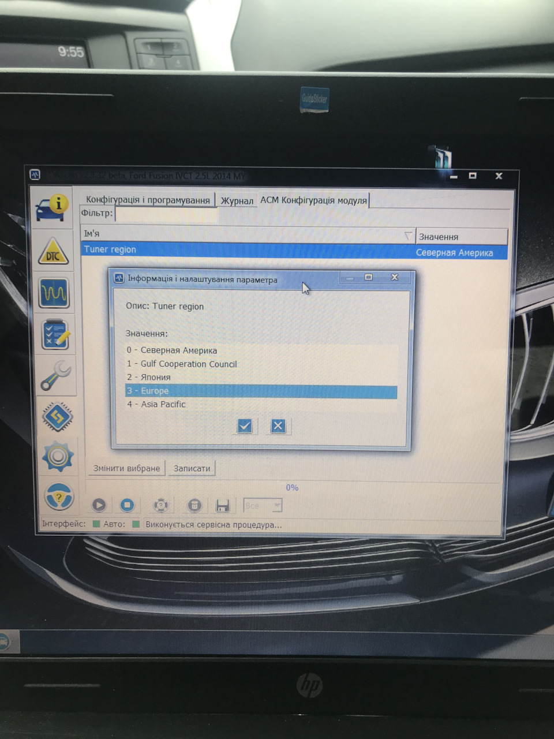Click the 'Записати' button

[192, 468]
